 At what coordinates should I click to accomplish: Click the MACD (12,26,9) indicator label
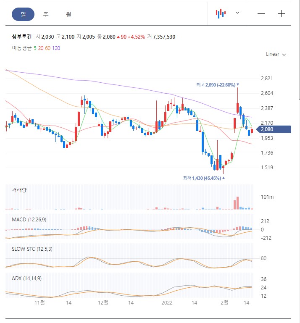(x=29, y=220)
